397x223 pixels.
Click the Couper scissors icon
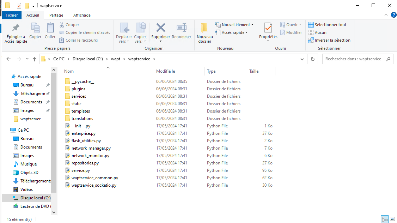click(x=62, y=25)
